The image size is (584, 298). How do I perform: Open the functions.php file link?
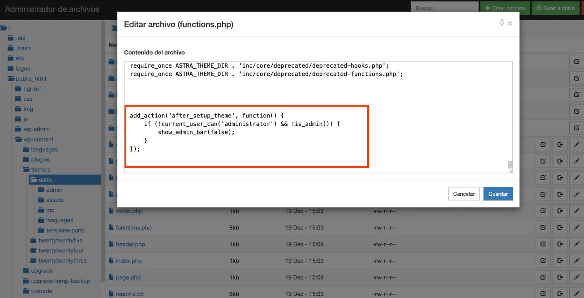click(x=133, y=228)
